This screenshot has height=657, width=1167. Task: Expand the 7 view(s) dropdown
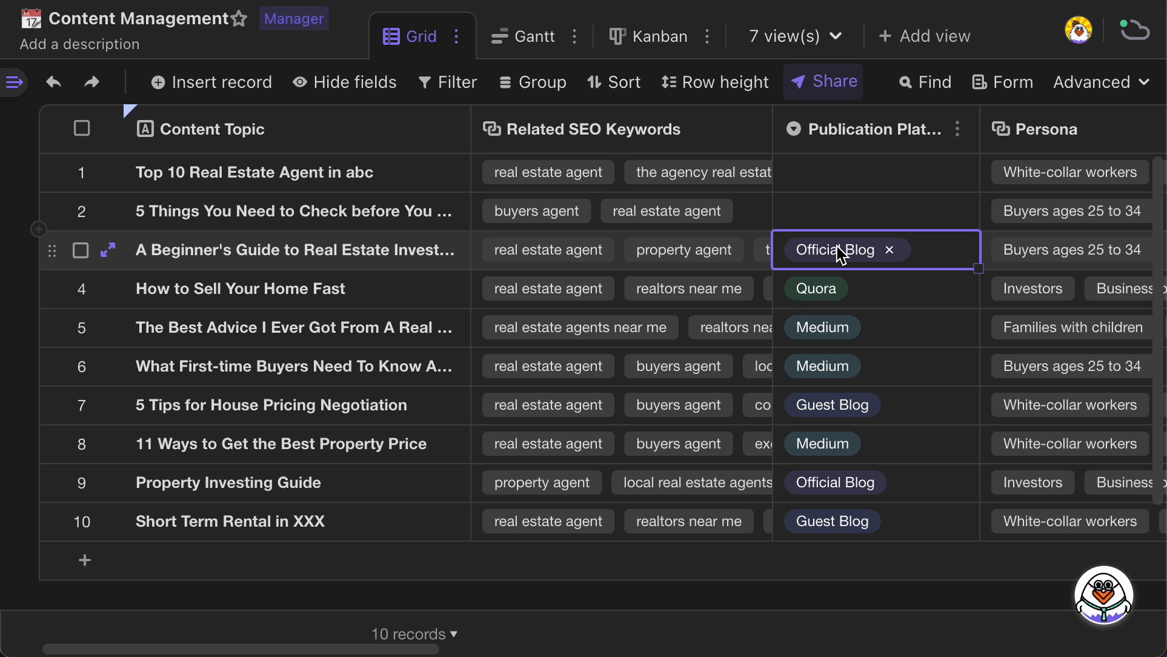click(794, 36)
